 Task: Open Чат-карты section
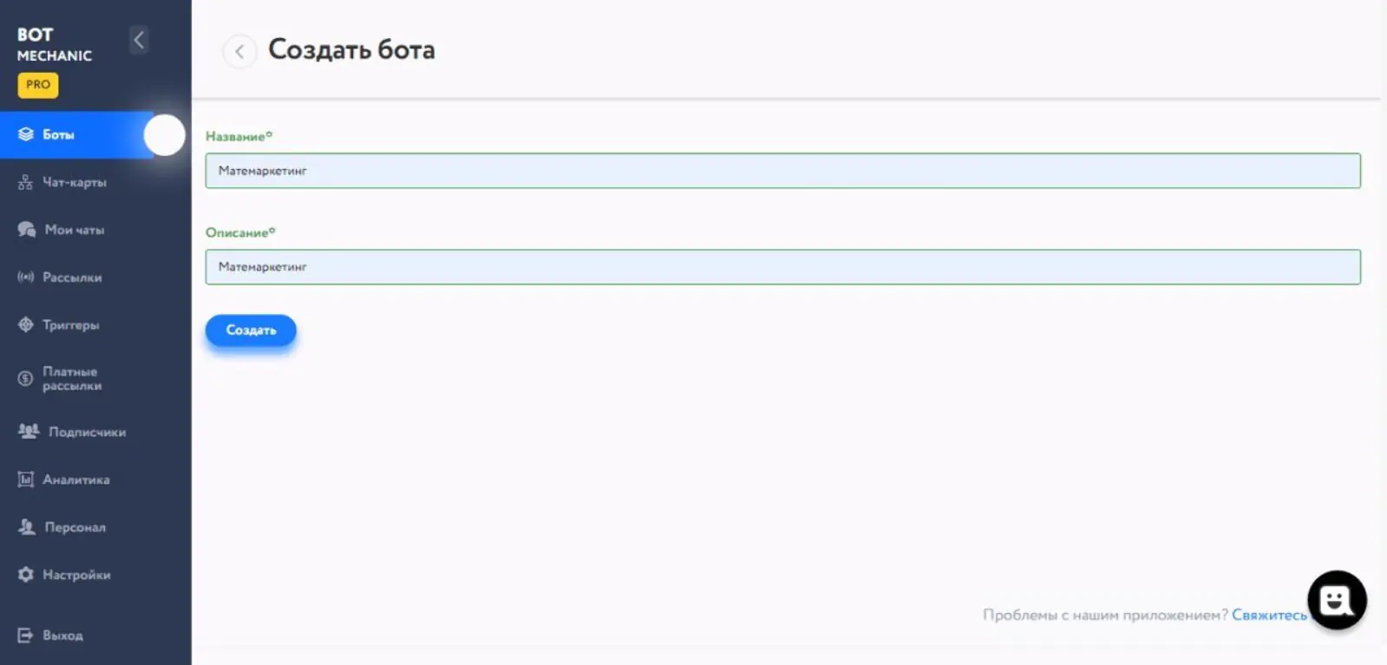[x=75, y=182]
